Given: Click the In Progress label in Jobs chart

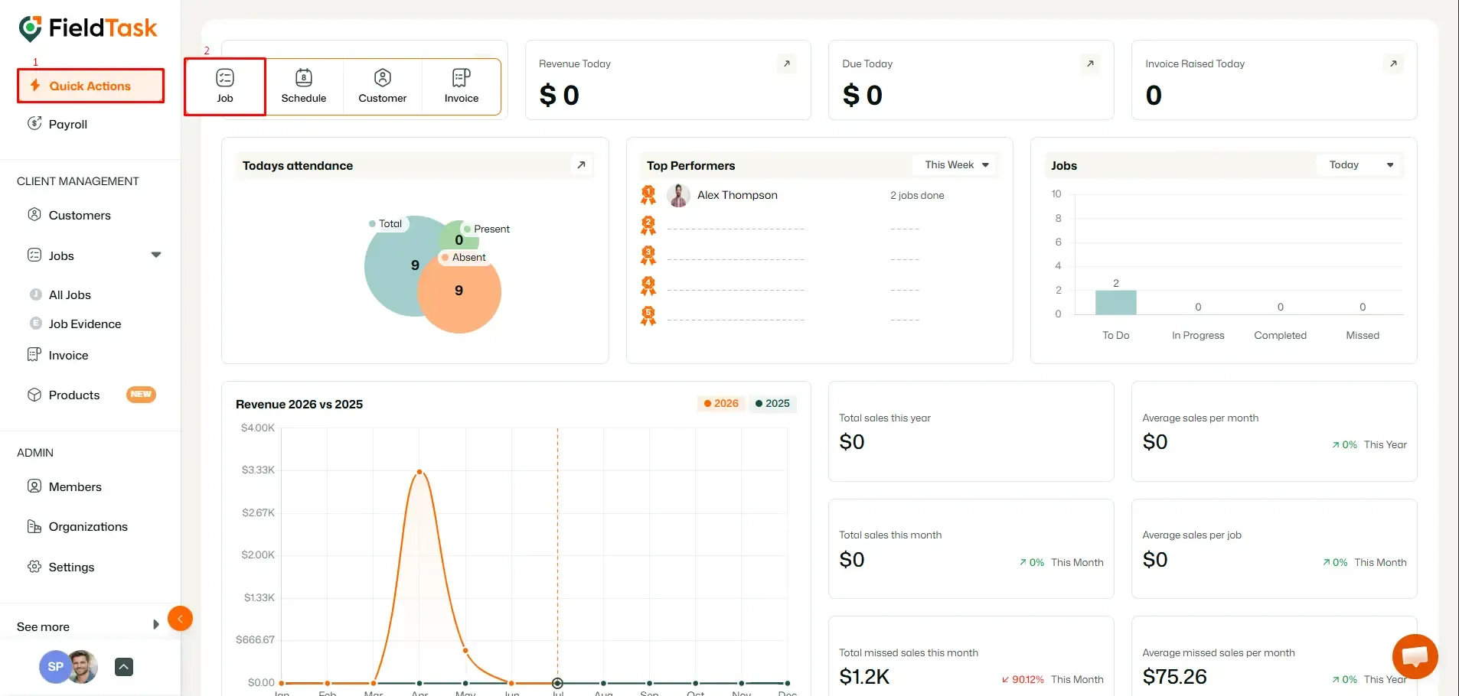Looking at the screenshot, I should [x=1198, y=335].
